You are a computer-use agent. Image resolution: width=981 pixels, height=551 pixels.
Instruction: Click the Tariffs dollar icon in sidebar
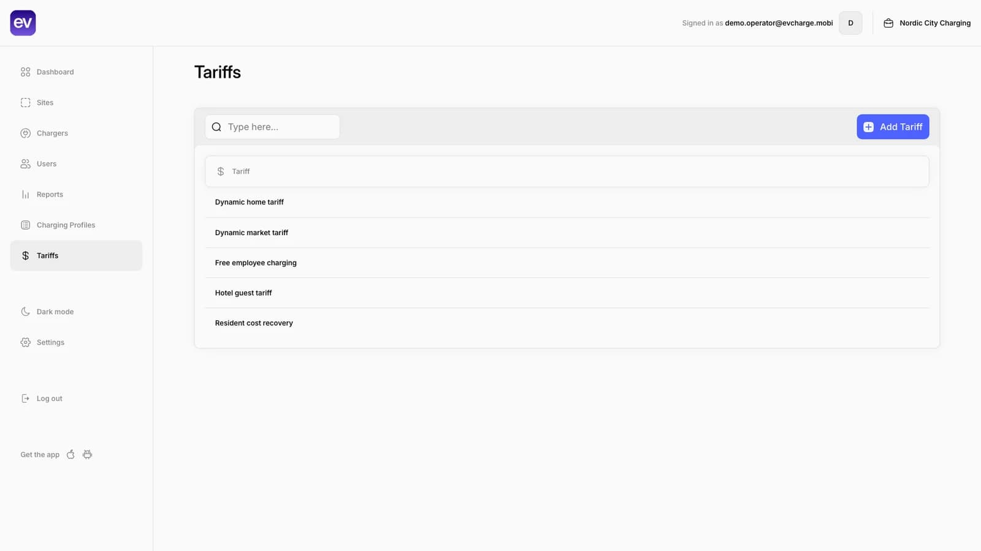[25, 255]
